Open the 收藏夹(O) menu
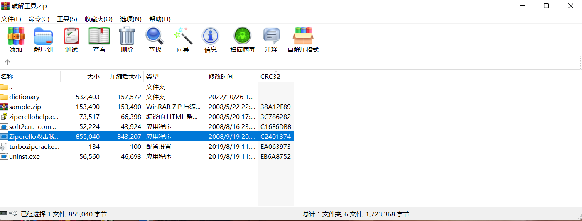 (x=98, y=19)
